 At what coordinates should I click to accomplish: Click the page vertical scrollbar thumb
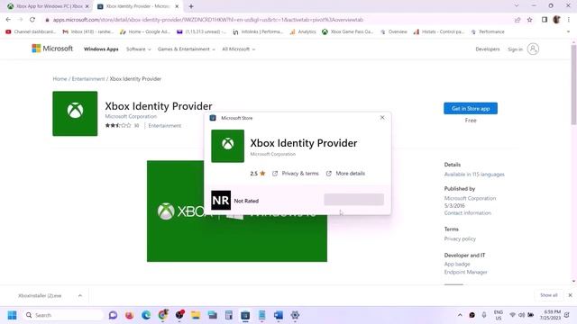pos(573,85)
